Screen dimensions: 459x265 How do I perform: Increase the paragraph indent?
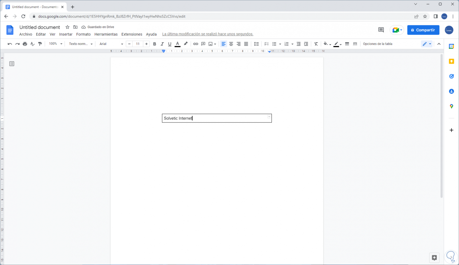point(306,44)
